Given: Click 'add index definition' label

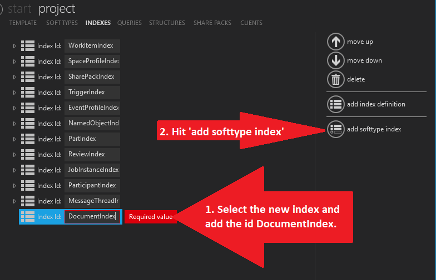Looking at the screenshot, I should click(376, 104).
